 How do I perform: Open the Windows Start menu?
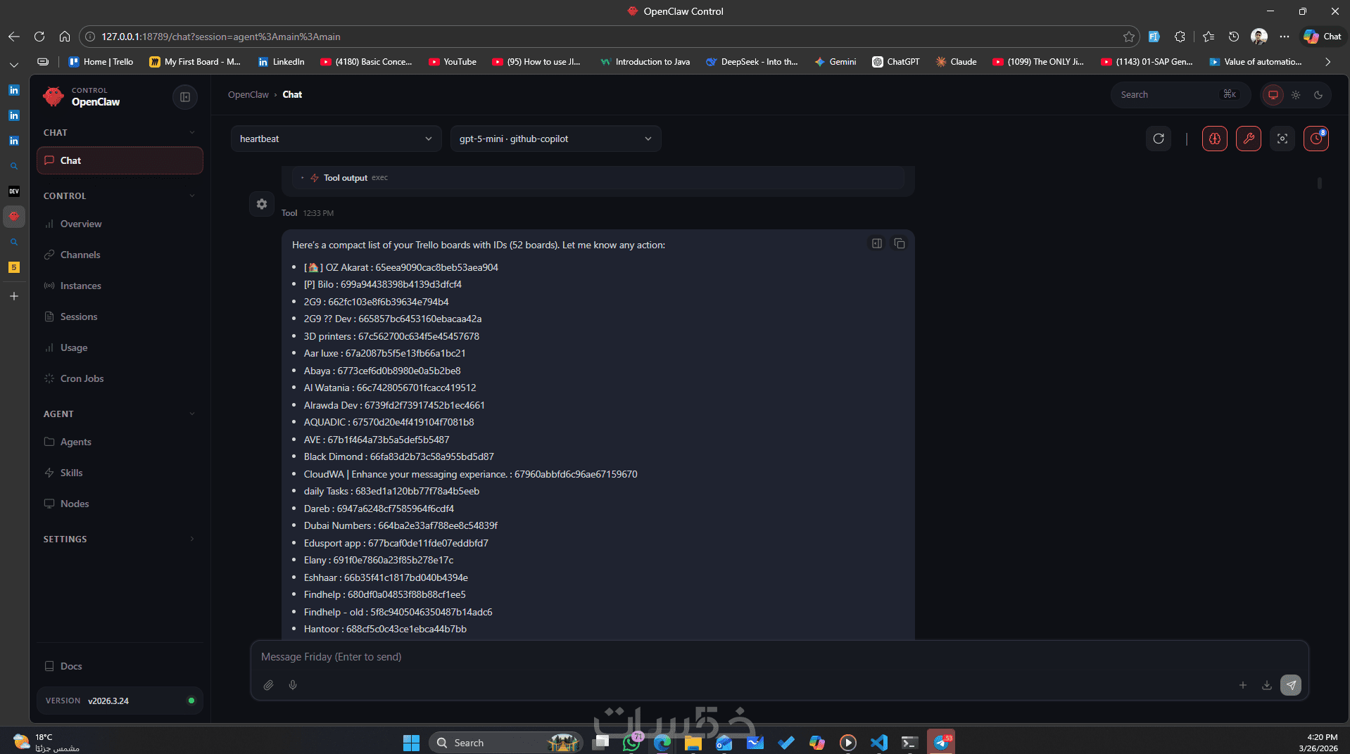pyautogui.click(x=411, y=743)
